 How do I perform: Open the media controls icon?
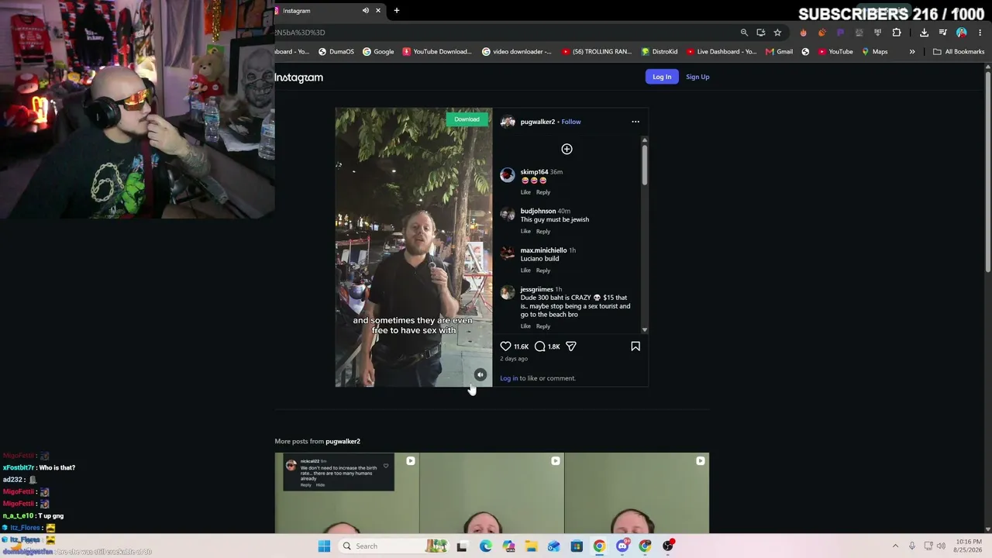coord(942,33)
